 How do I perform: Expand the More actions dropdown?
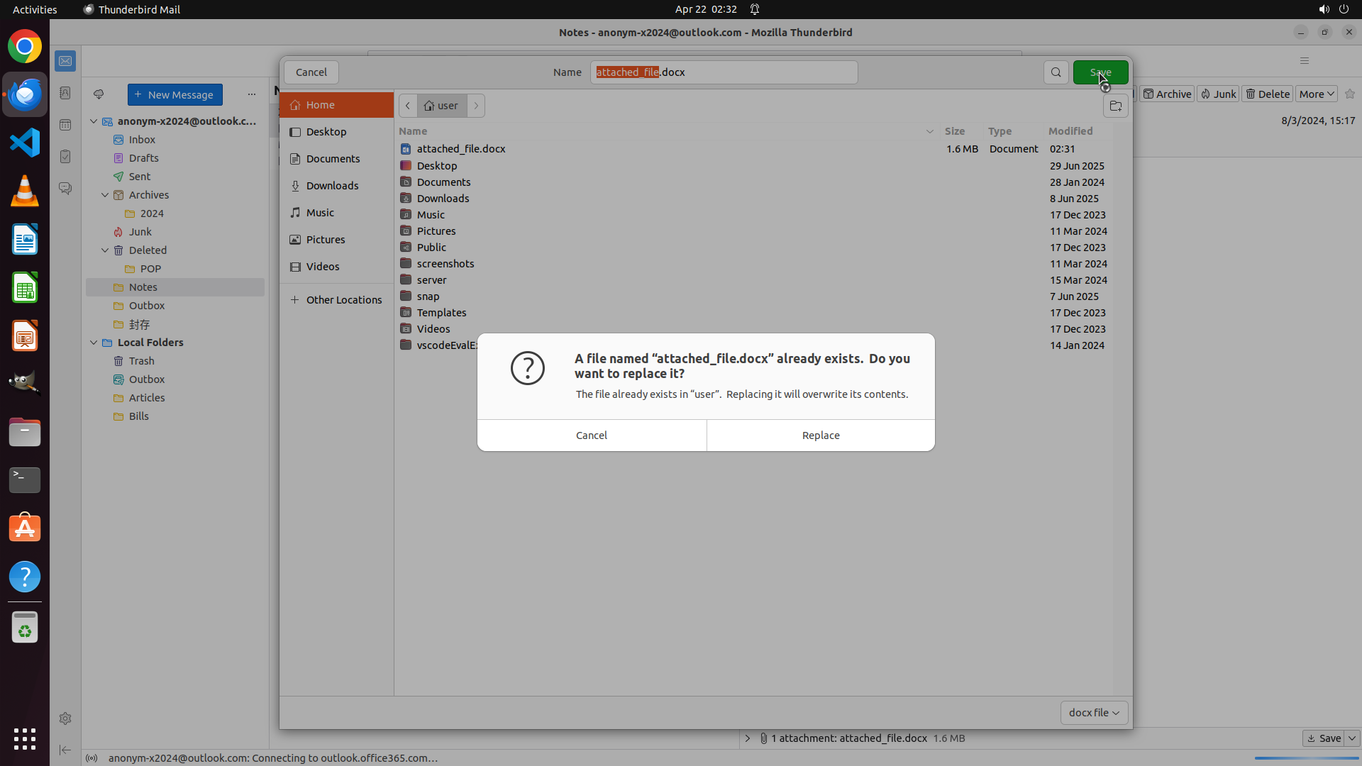(1316, 94)
